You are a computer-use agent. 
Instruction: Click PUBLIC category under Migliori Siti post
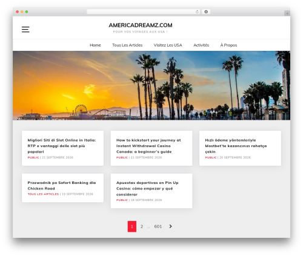pos(33,157)
